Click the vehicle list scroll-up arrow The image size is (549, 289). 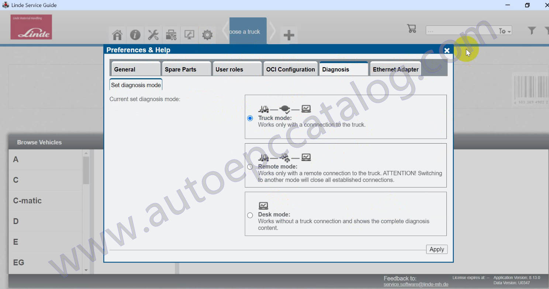pyautogui.click(x=86, y=153)
